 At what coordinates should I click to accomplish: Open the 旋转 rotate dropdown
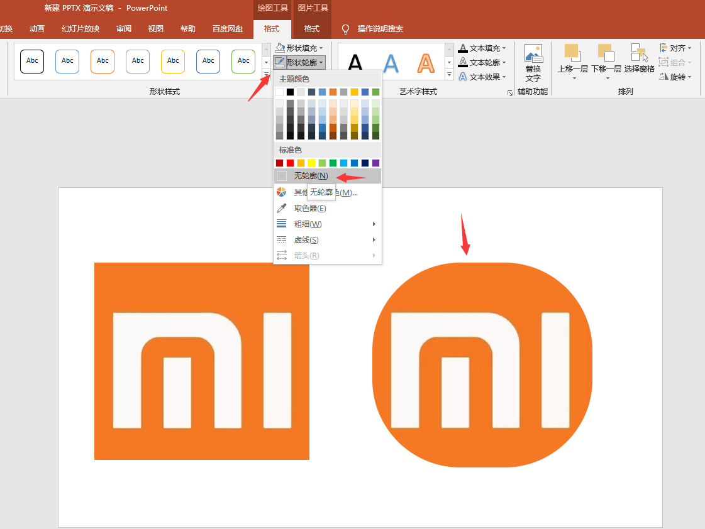click(675, 77)
